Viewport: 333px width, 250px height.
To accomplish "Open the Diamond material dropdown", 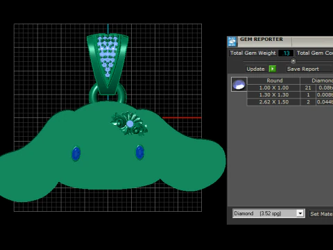I will 300,213.
